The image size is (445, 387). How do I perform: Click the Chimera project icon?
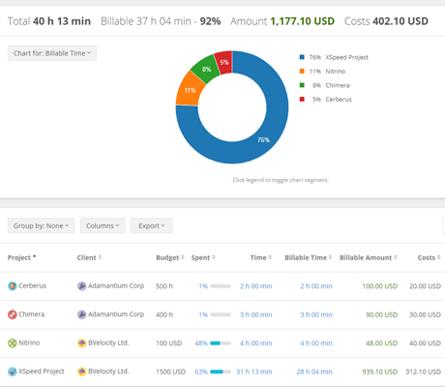coord(13,314)
